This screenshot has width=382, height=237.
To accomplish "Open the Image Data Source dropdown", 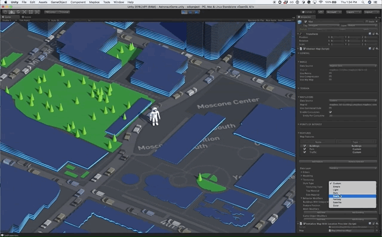I will point(353,66).
